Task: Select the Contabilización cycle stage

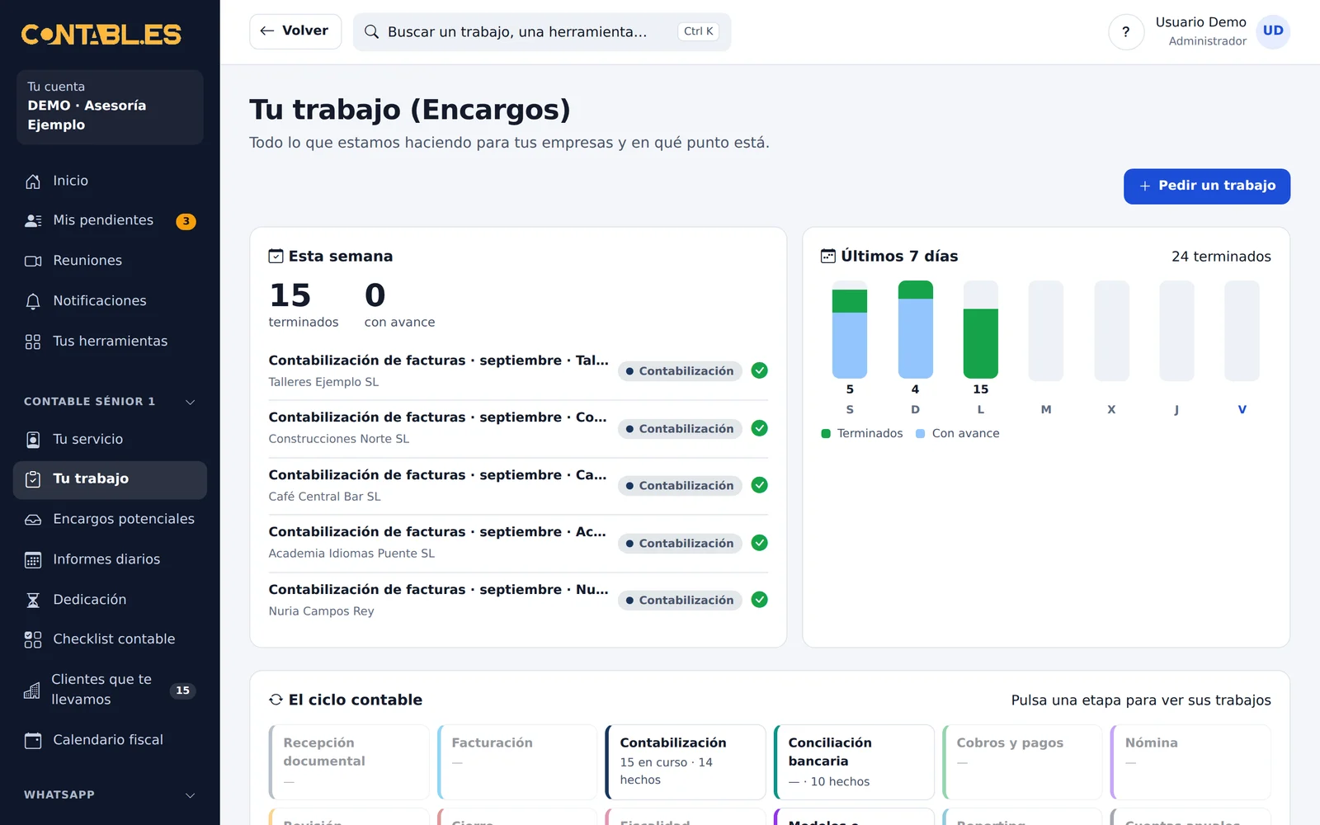Action: coord(686,762)
